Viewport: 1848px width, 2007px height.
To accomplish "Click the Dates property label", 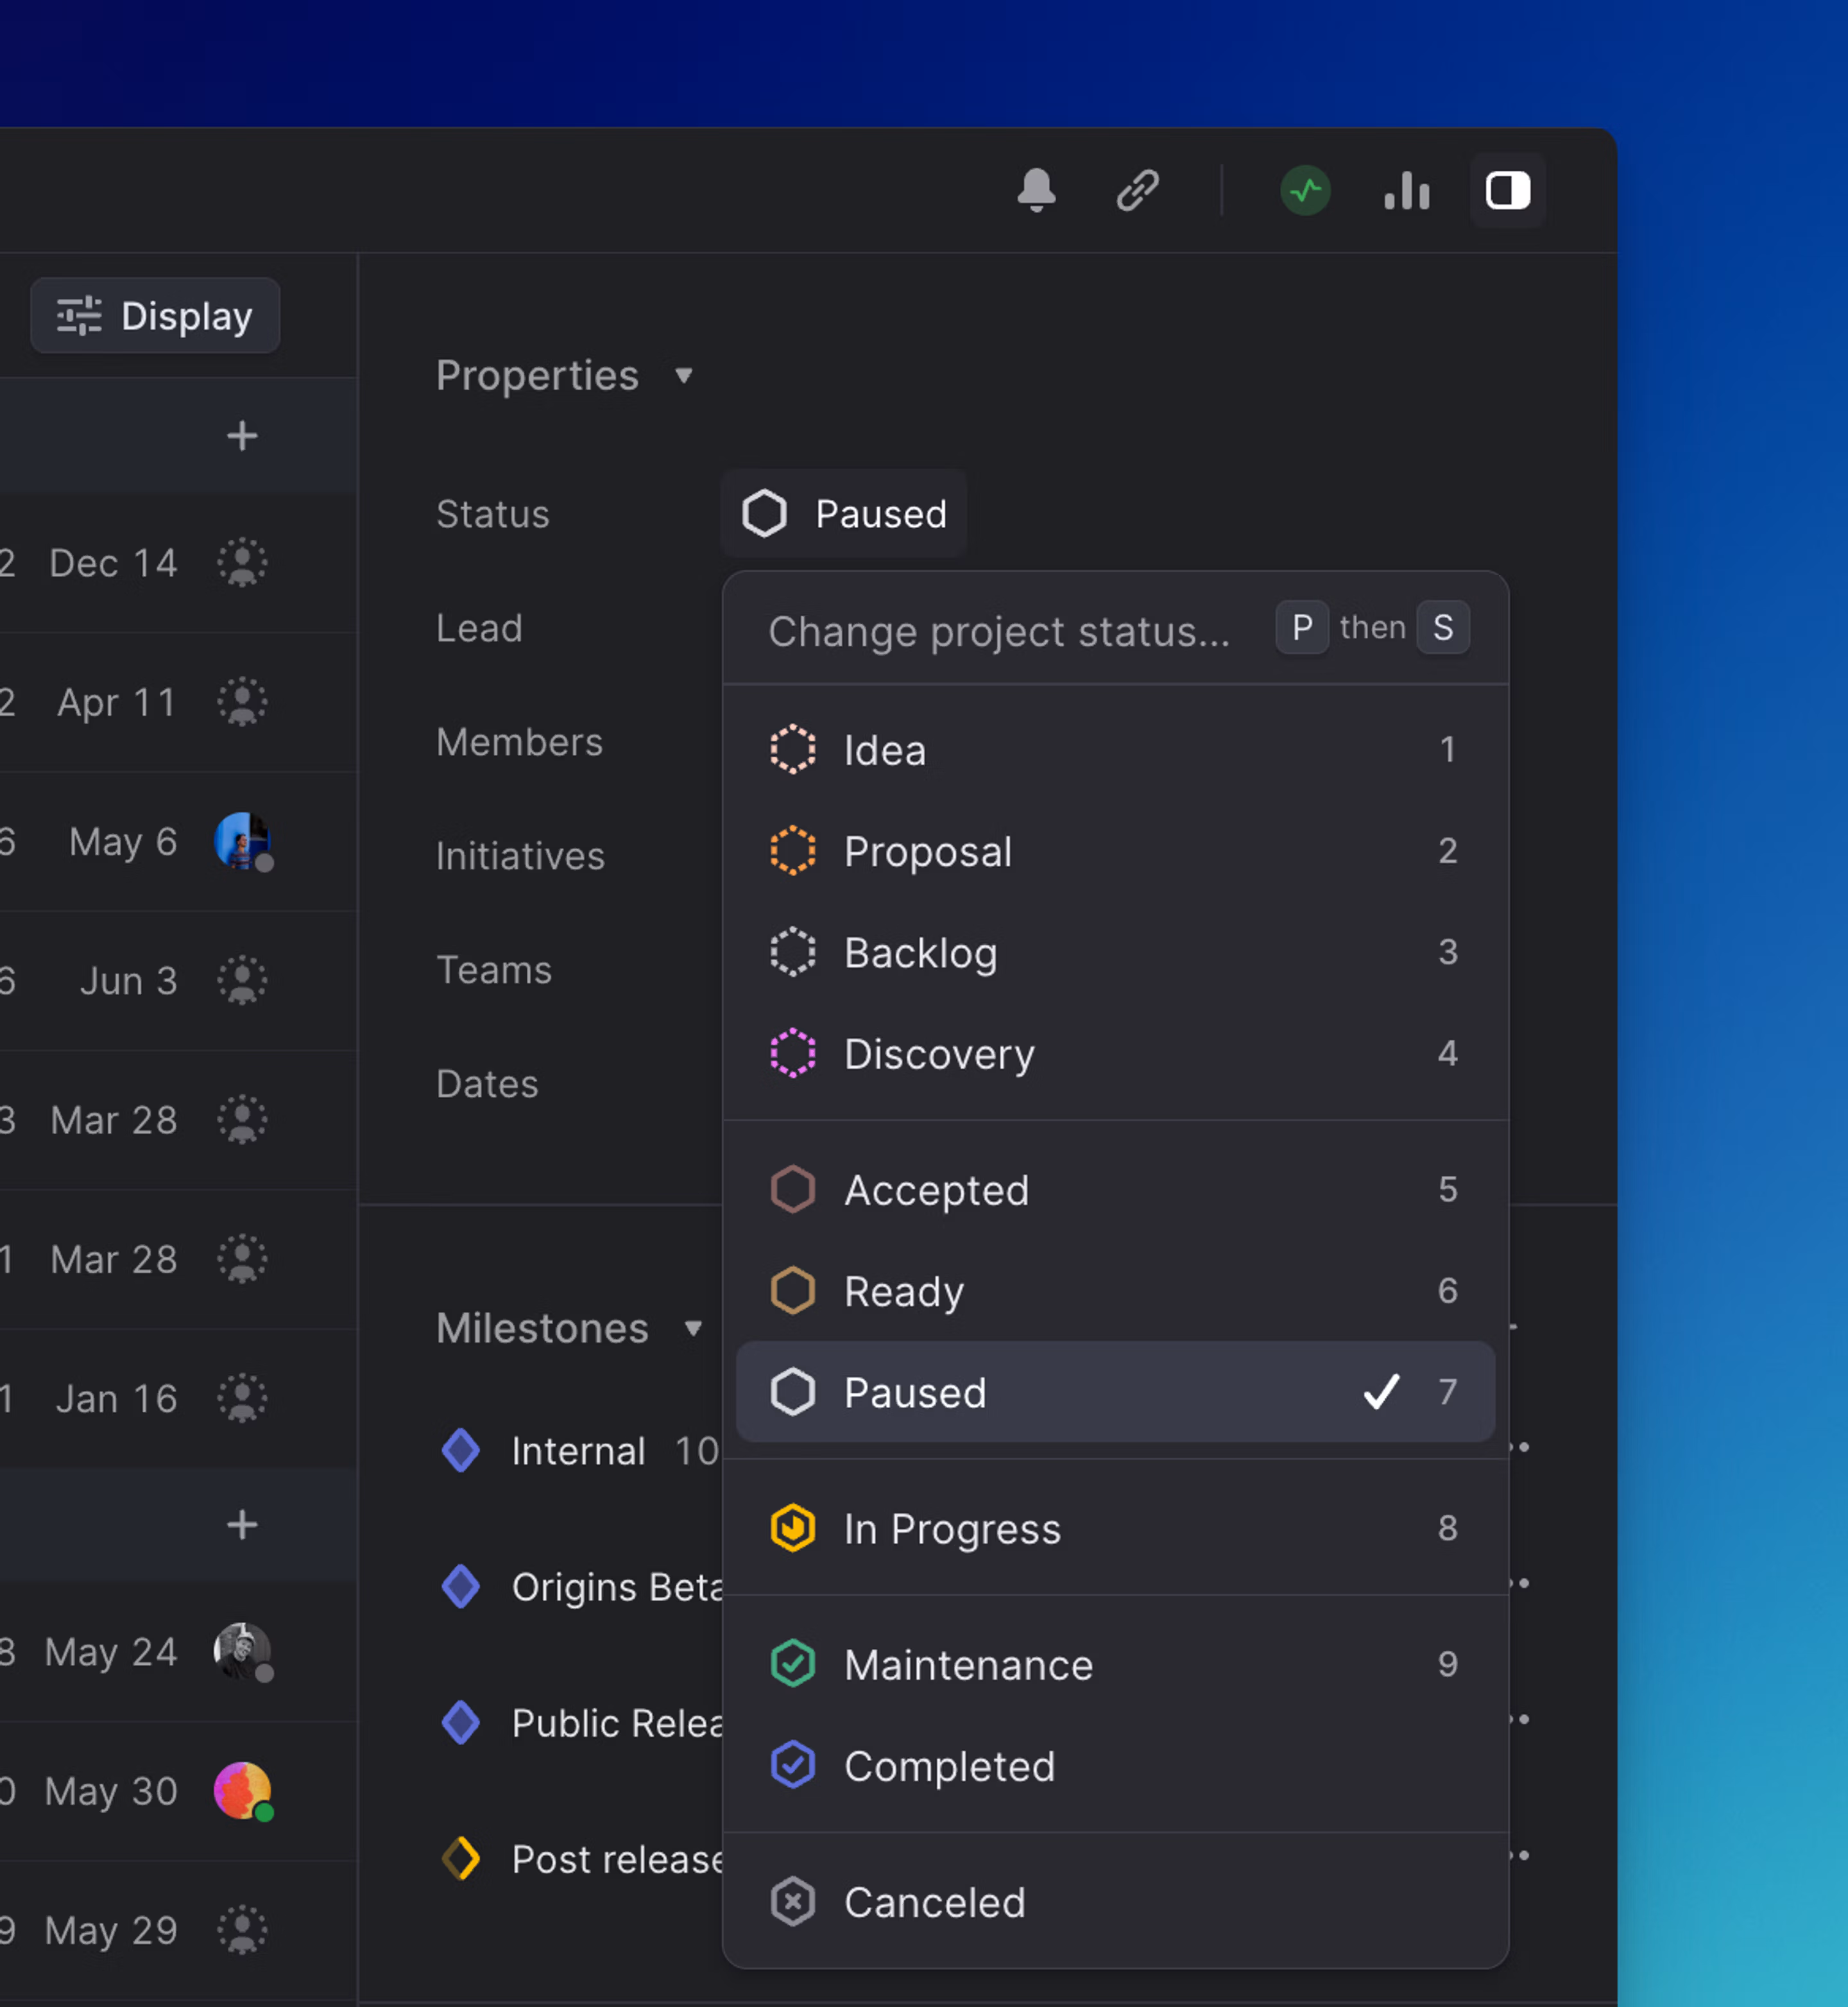I will coord(487,1084).
